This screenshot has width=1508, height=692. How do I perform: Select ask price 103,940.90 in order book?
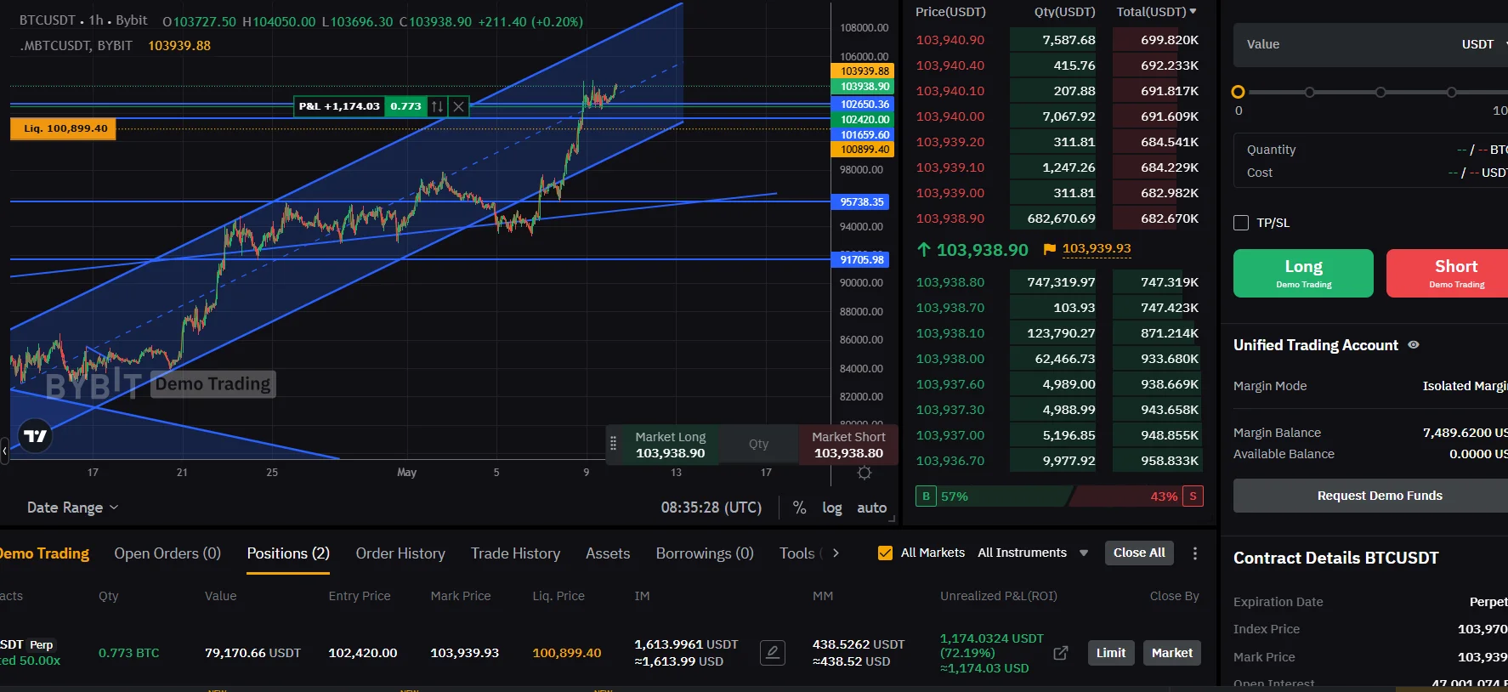pos(950,40)
